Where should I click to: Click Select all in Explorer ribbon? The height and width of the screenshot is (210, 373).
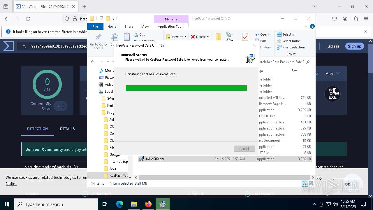click(286, 34)
